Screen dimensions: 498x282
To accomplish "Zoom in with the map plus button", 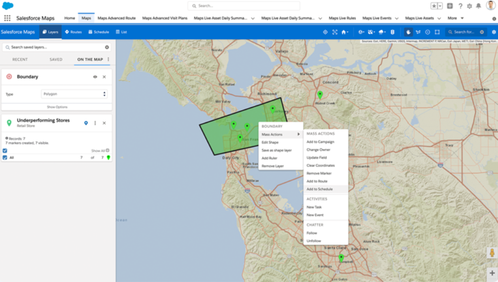I will coord(492,273).
